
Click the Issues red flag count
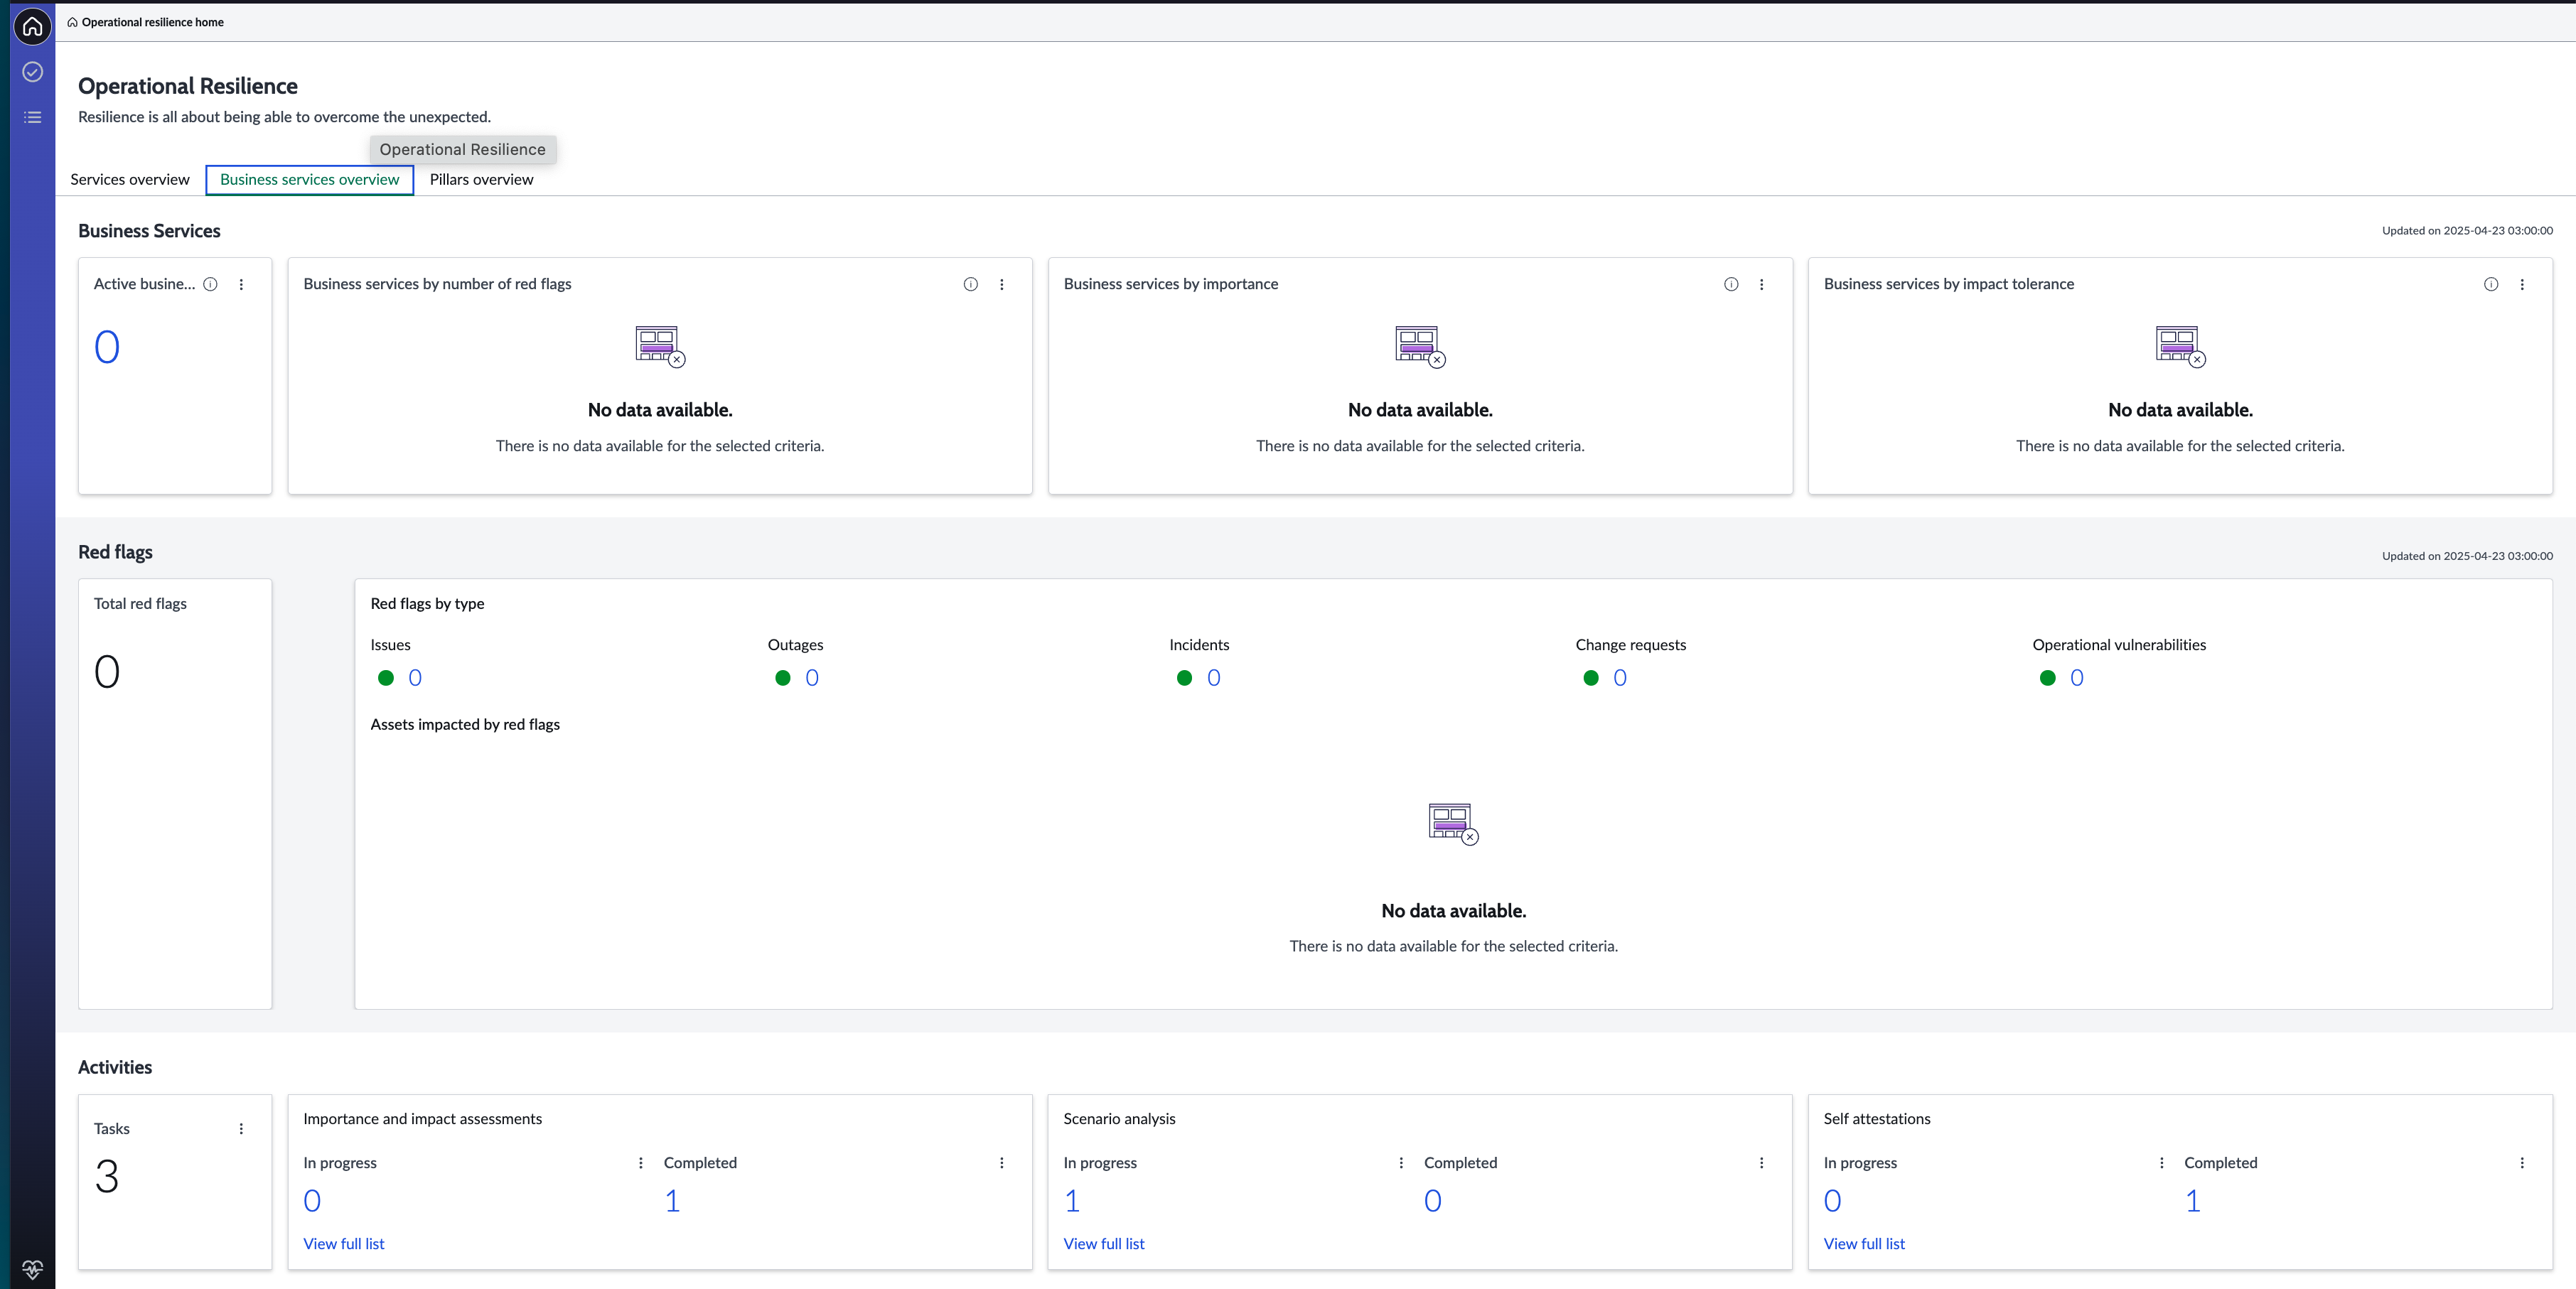point(415,678)
